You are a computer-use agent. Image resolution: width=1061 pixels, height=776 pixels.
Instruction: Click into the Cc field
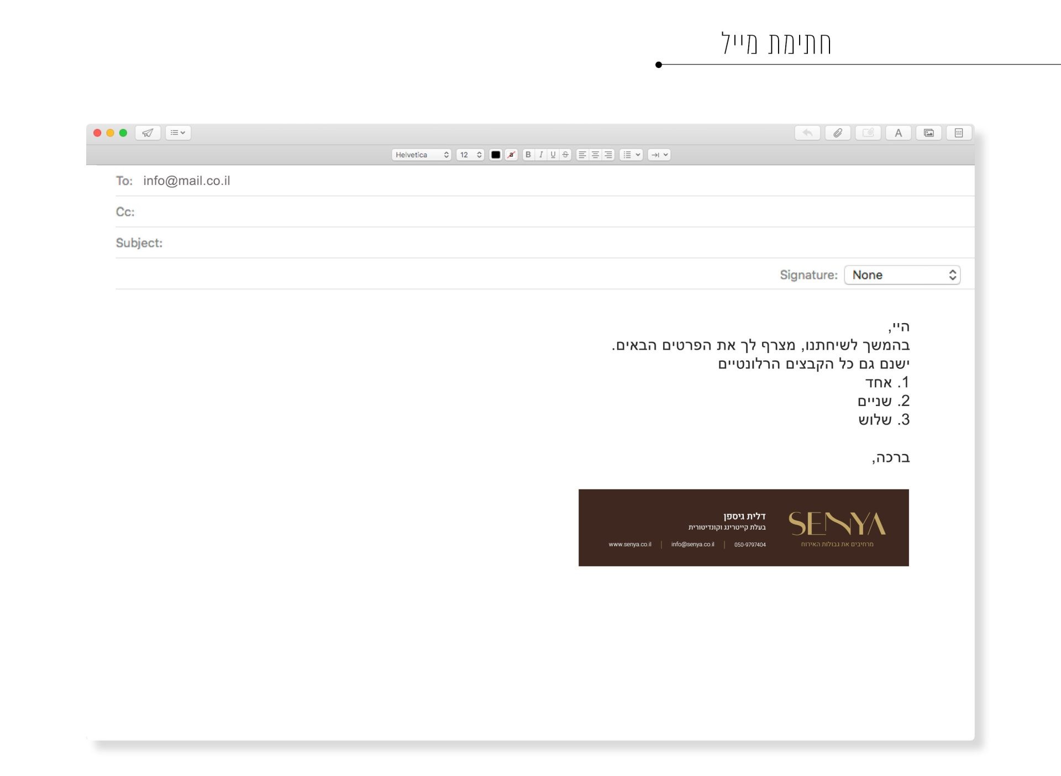pos(544,212)
